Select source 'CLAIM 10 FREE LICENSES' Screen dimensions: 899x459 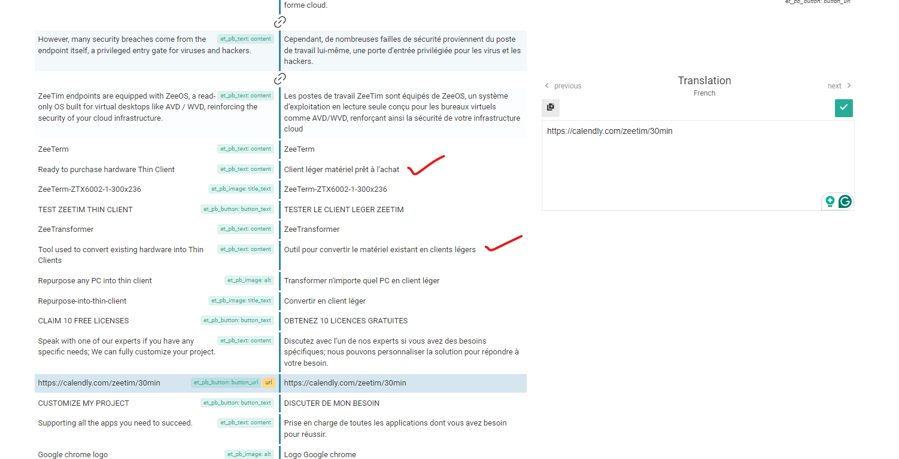tap(84, 321)
